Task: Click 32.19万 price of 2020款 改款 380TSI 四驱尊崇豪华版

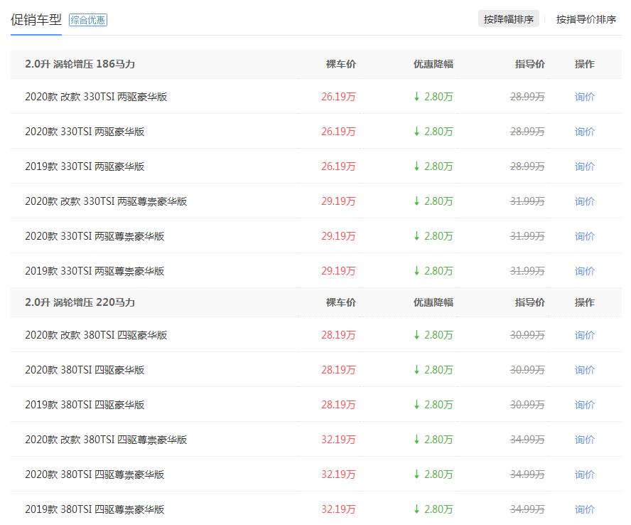Action: click(x=338, y=440)
